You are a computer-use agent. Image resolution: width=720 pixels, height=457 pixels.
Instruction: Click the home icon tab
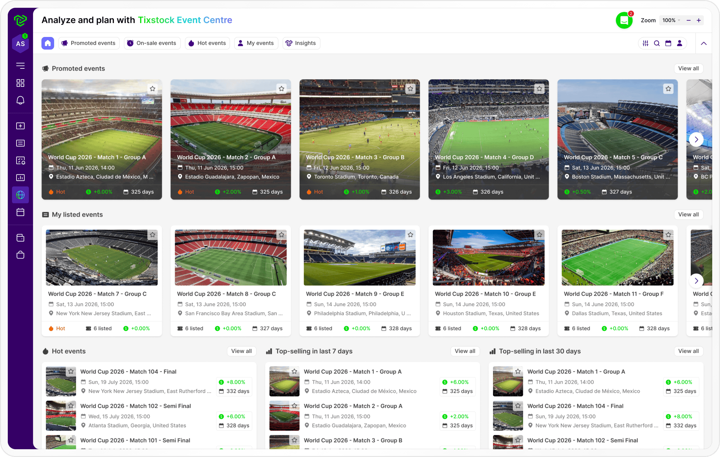48,43
